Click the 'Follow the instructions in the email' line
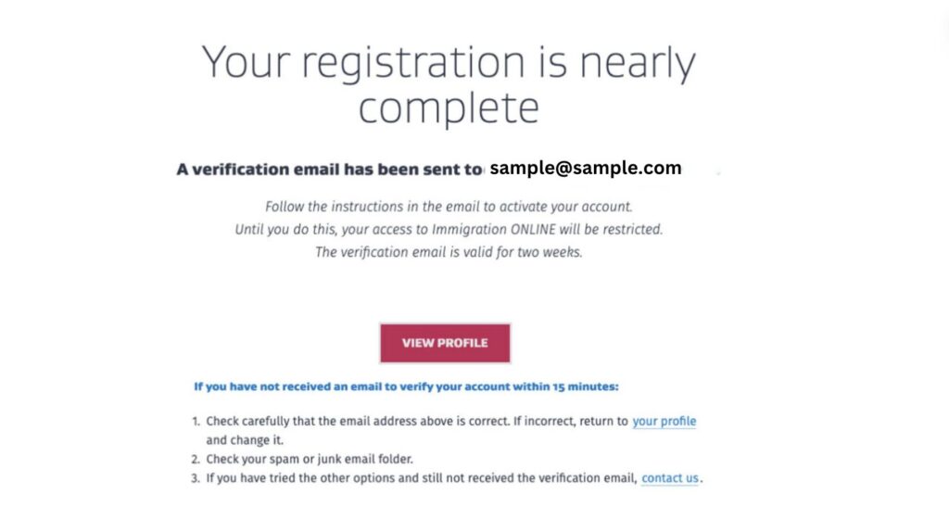The width and height of the screenshot is (949, 532). pyautogui.click(x=449, y=206)
